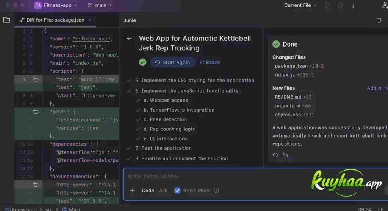Click substep c. Pose detection
Viewport: 388px width, 211px height.
pos(165,119)
